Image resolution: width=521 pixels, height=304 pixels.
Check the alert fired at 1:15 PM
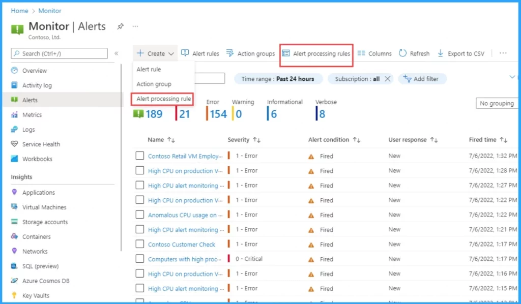[x=140, y=288]
